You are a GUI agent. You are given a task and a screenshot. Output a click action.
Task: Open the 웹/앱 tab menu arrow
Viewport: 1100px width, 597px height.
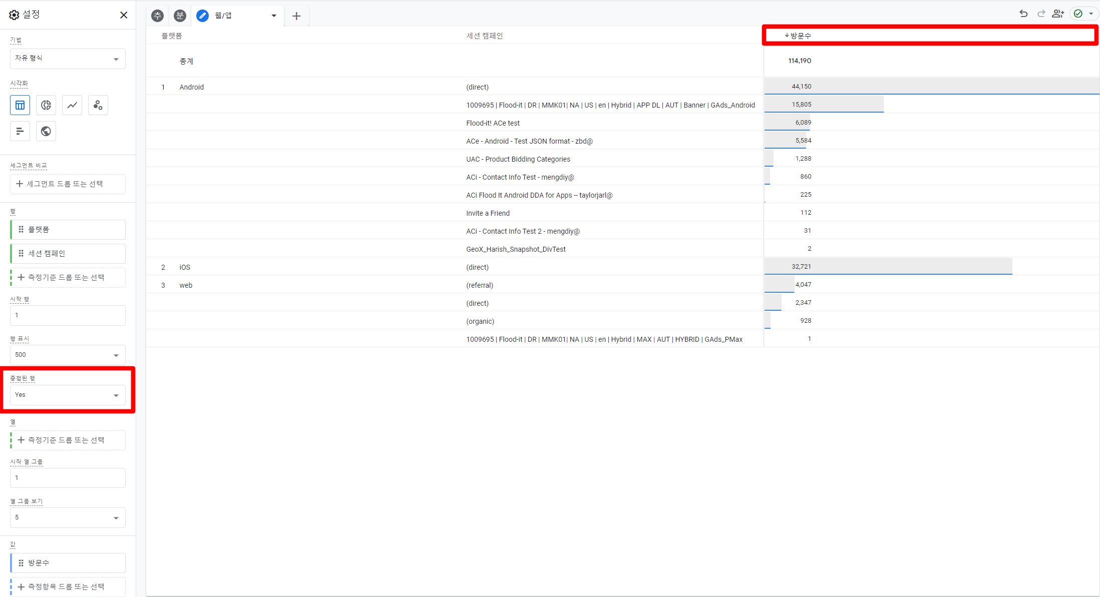click(274, 16)
